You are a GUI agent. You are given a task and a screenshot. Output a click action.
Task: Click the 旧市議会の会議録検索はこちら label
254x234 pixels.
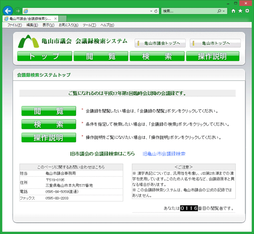click(102, 154)
